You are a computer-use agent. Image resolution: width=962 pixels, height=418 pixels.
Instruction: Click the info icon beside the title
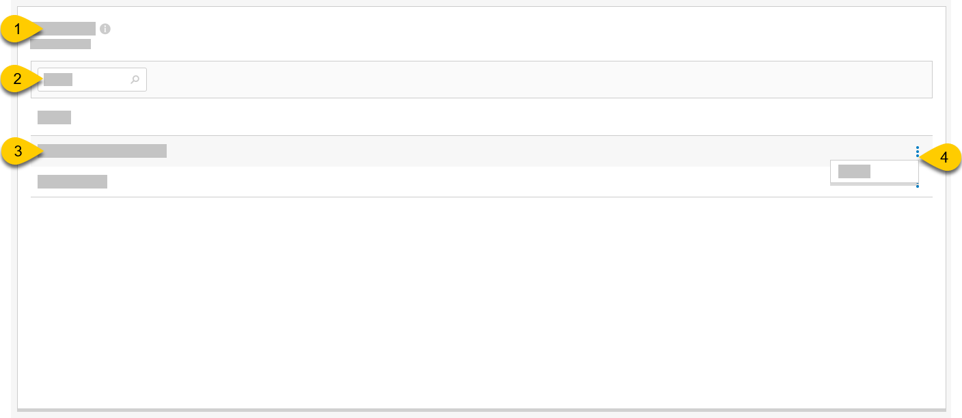105,29
